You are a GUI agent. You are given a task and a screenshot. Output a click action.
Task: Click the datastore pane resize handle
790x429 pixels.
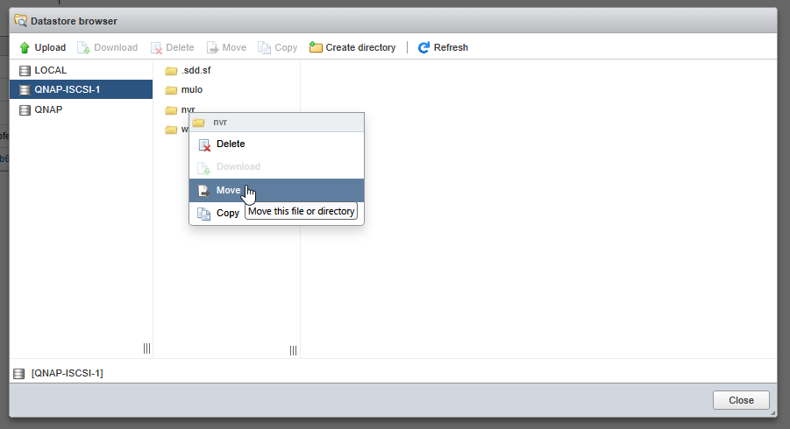147,348
